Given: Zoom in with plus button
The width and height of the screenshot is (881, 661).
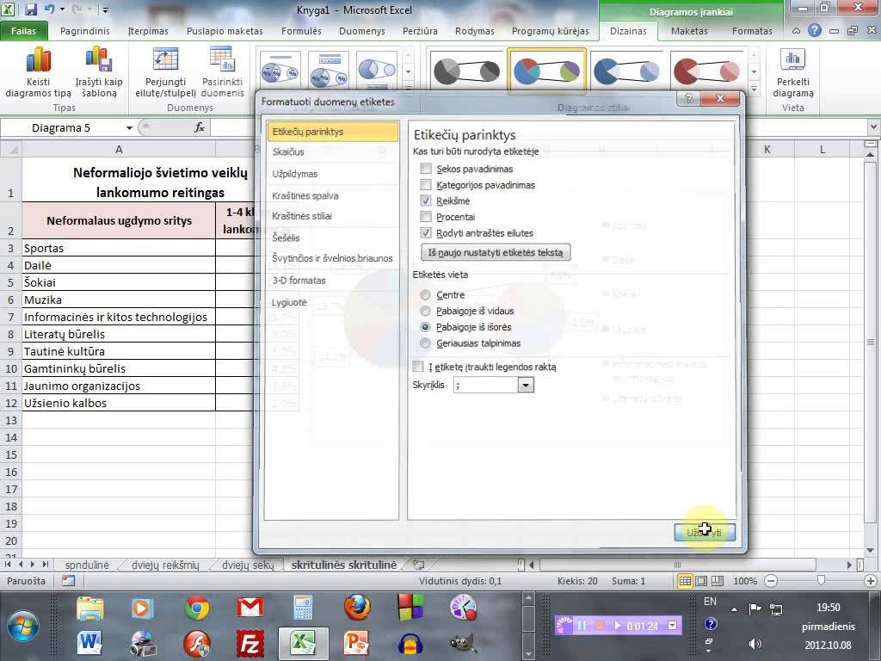Looking at the screenshot, I should tap(871, 581).
